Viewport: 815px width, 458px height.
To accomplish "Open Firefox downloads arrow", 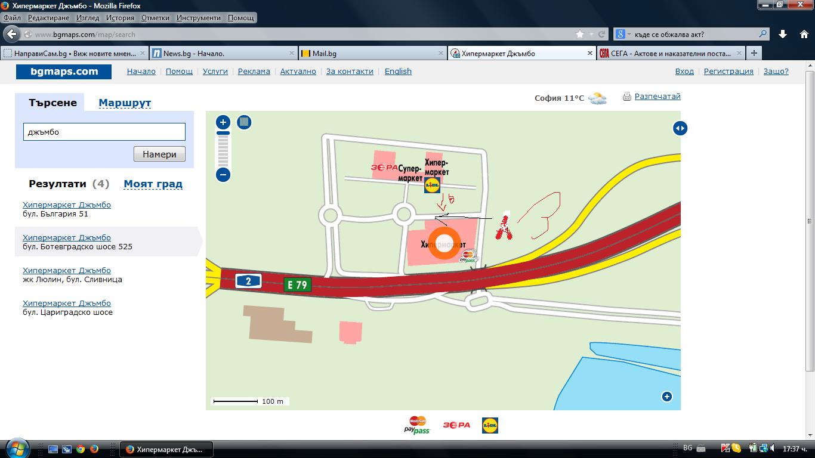I will pos(783,35).
